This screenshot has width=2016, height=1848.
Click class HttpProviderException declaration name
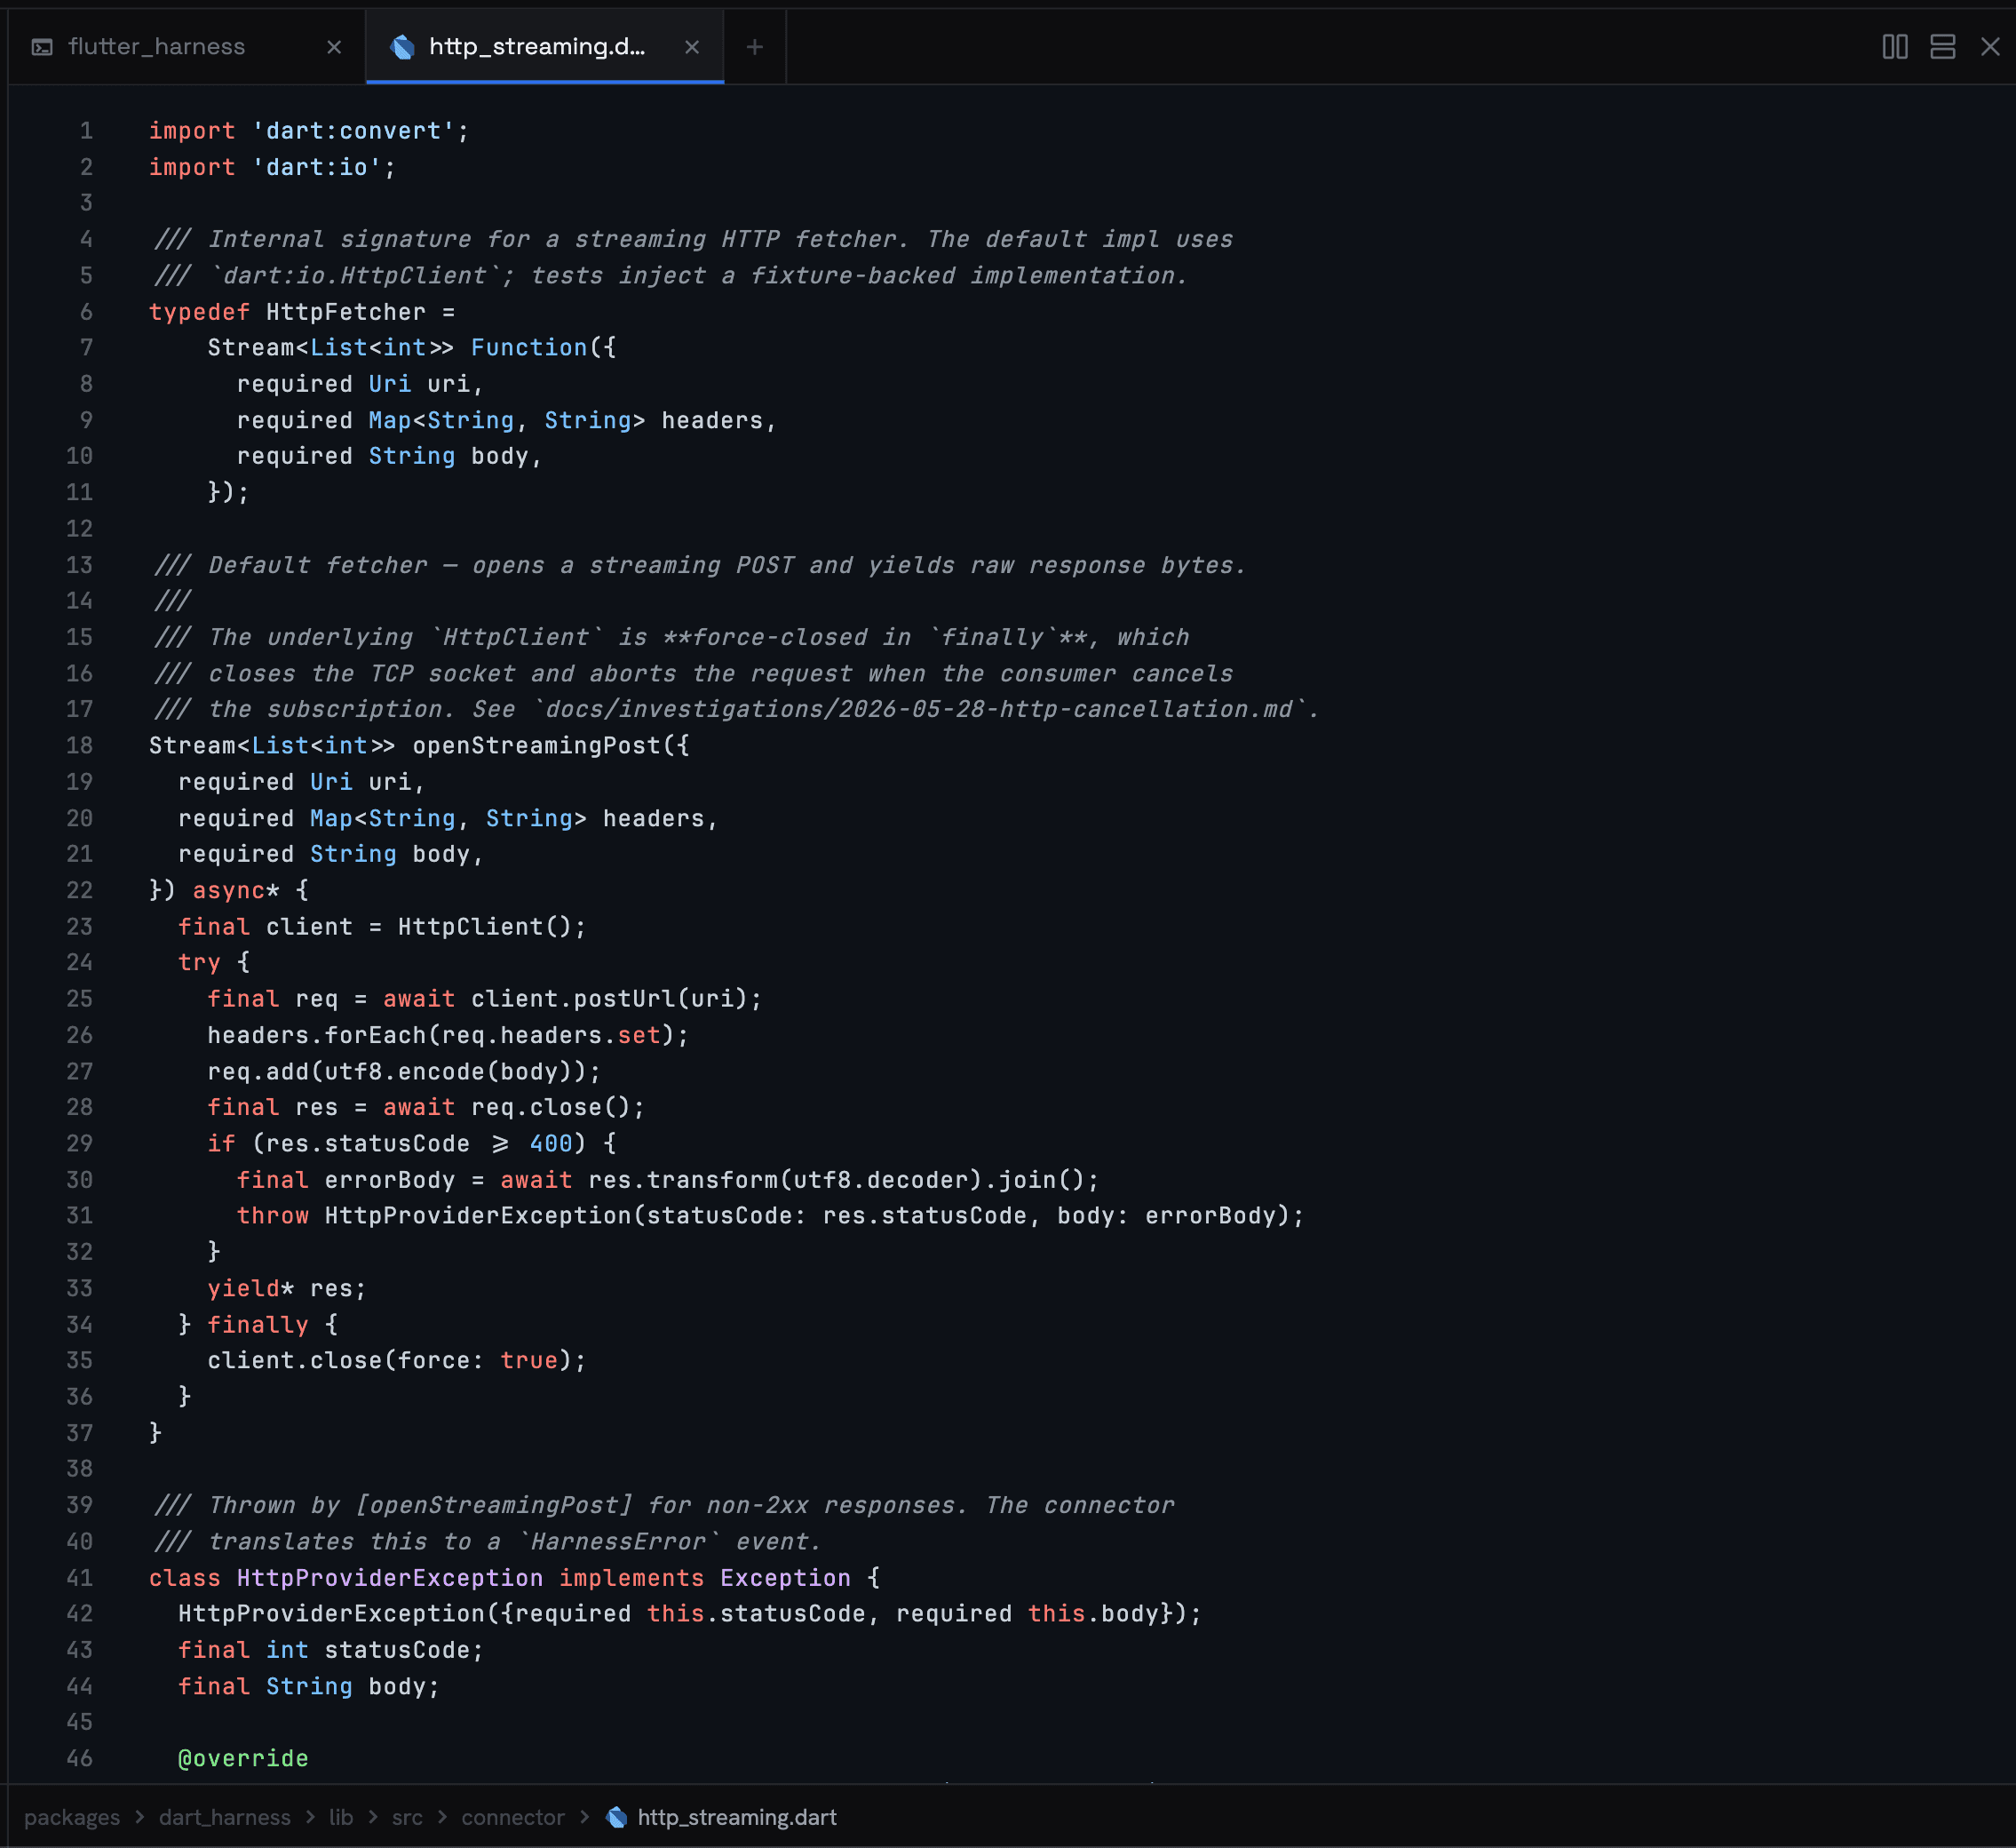[x=390, y=1578]
